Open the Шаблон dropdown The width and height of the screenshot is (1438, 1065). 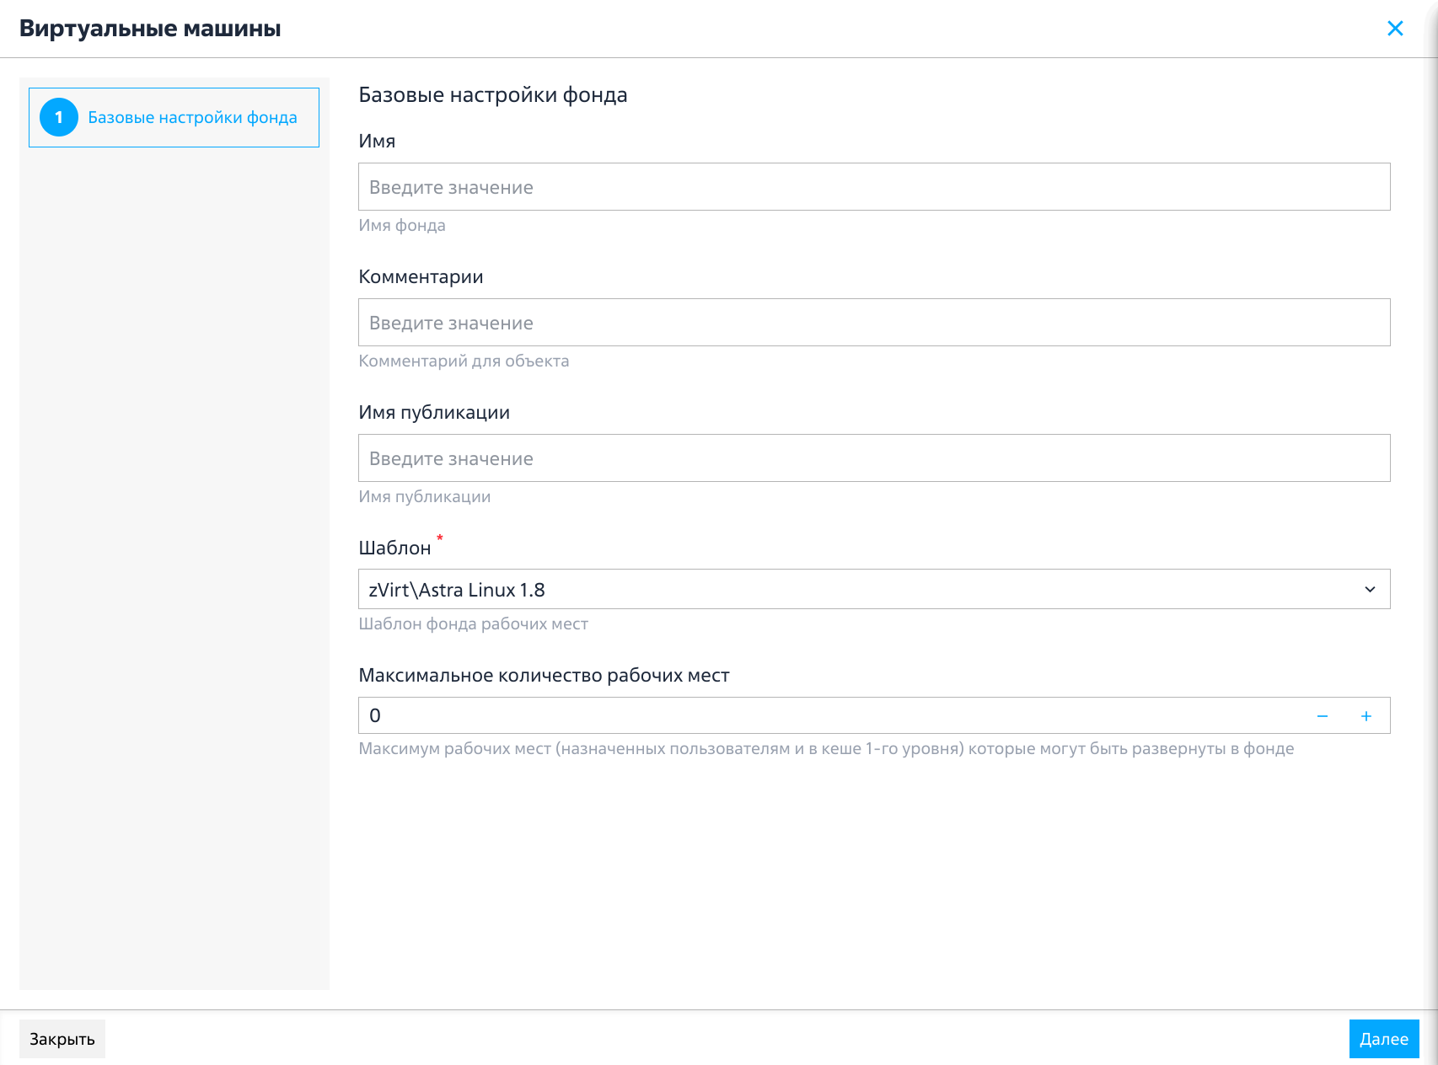[x=874, y=590]
